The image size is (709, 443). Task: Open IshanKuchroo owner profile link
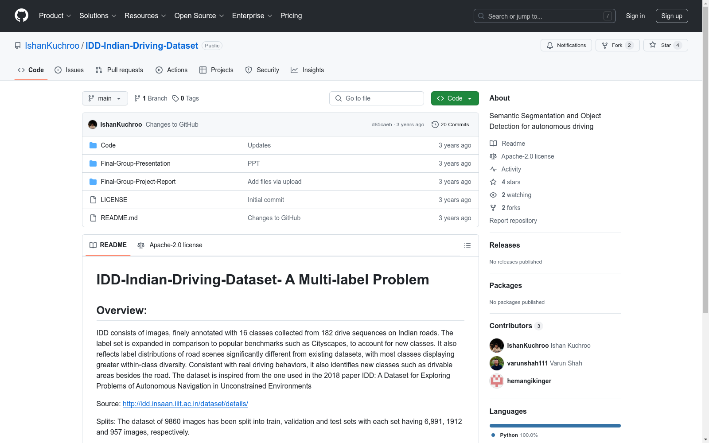[x=52, y=46]
